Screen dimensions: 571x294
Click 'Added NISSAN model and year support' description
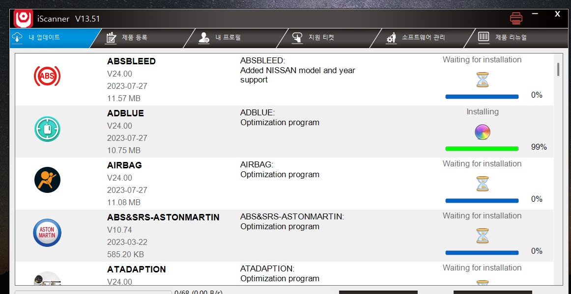pos(297,75)
